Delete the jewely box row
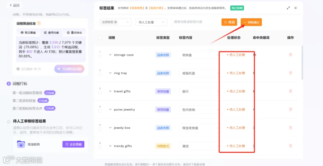This screenshot has width=323, height=166. tap(290, 128)
